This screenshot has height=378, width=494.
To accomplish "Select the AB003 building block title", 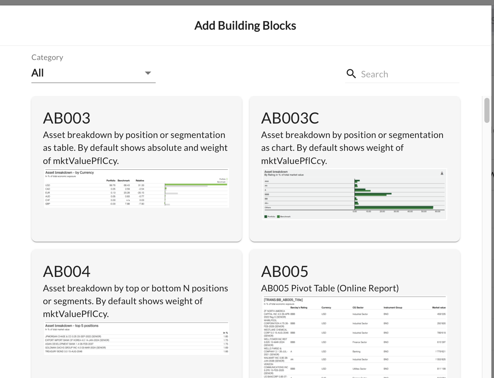I will [x=67, y=118].
